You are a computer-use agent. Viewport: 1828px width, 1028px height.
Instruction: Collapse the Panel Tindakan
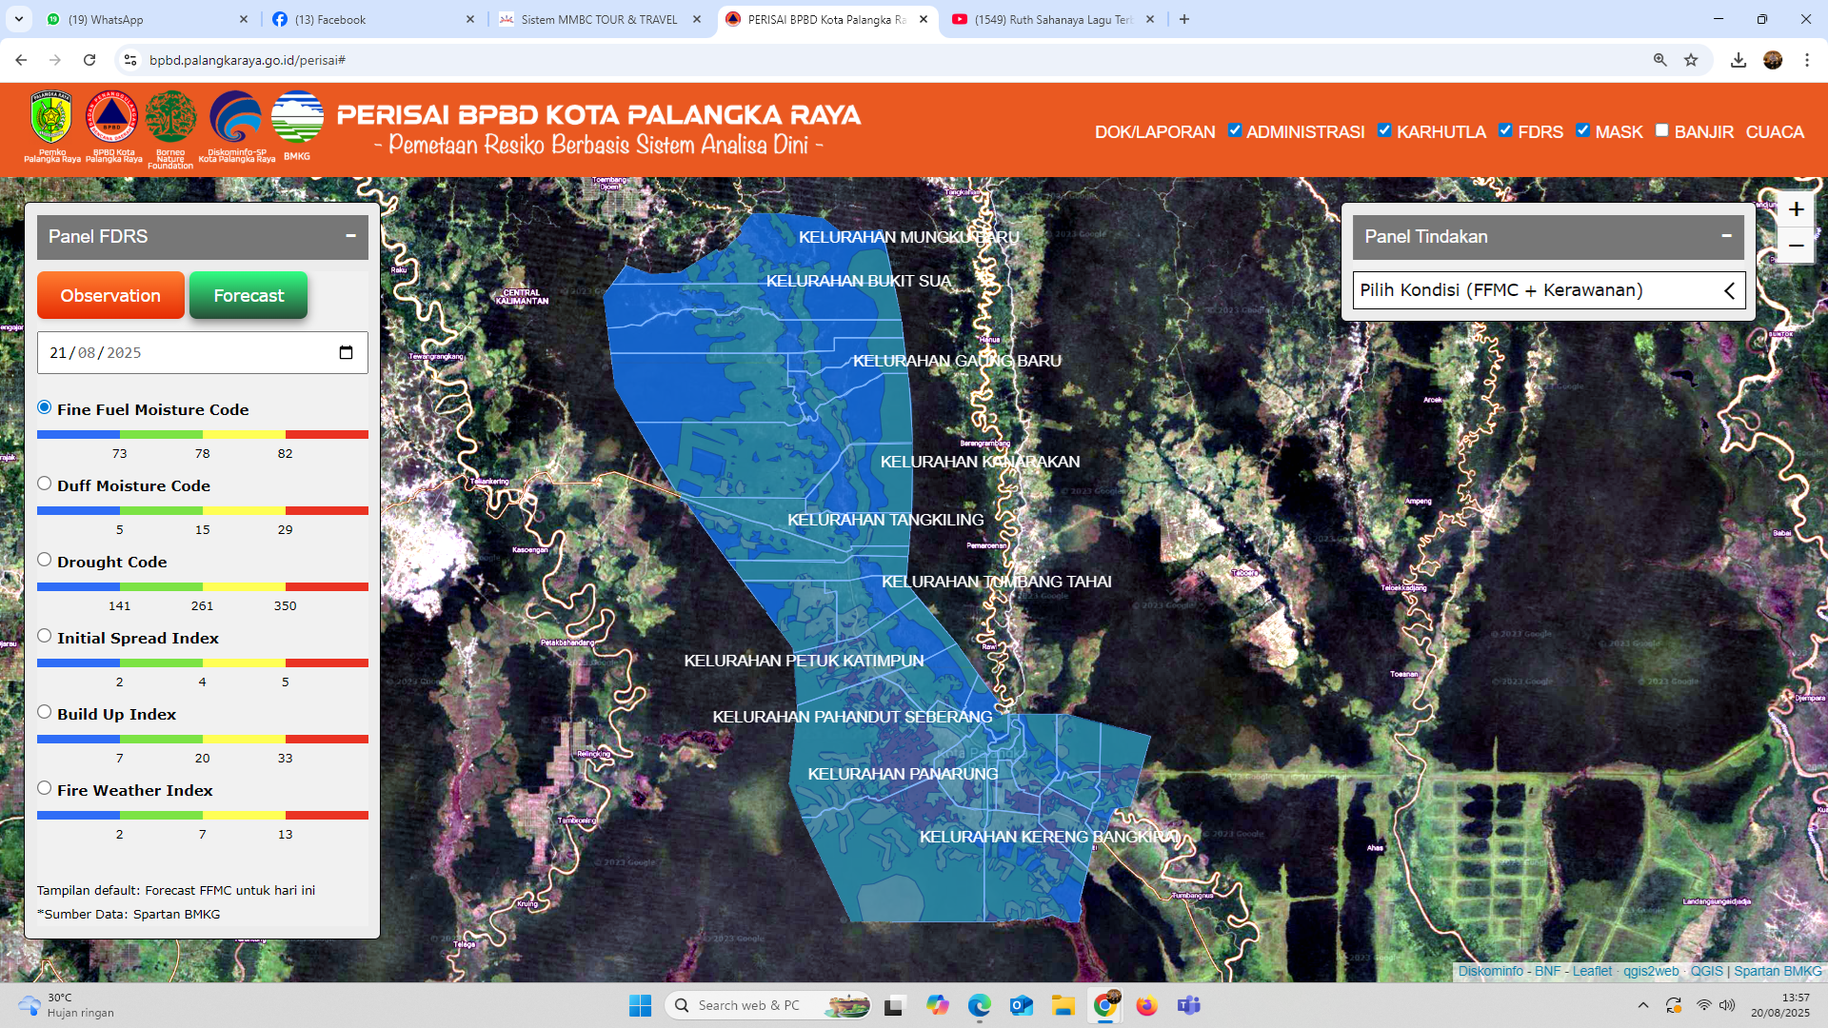coord(1726,235)
